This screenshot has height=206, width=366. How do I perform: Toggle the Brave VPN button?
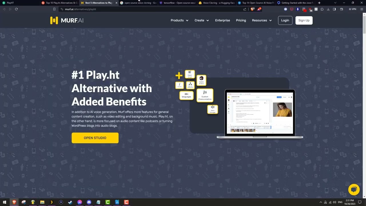click(x=353, y=9)
